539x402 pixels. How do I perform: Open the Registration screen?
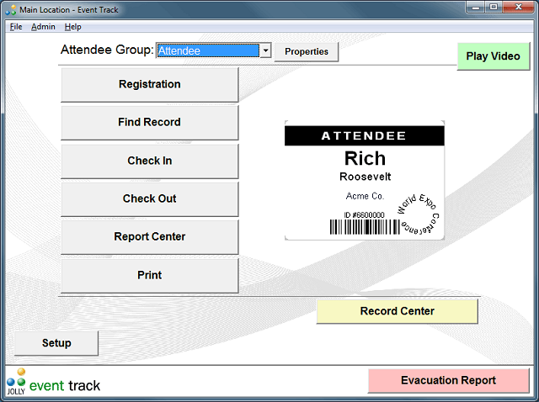tap(150, 84)
